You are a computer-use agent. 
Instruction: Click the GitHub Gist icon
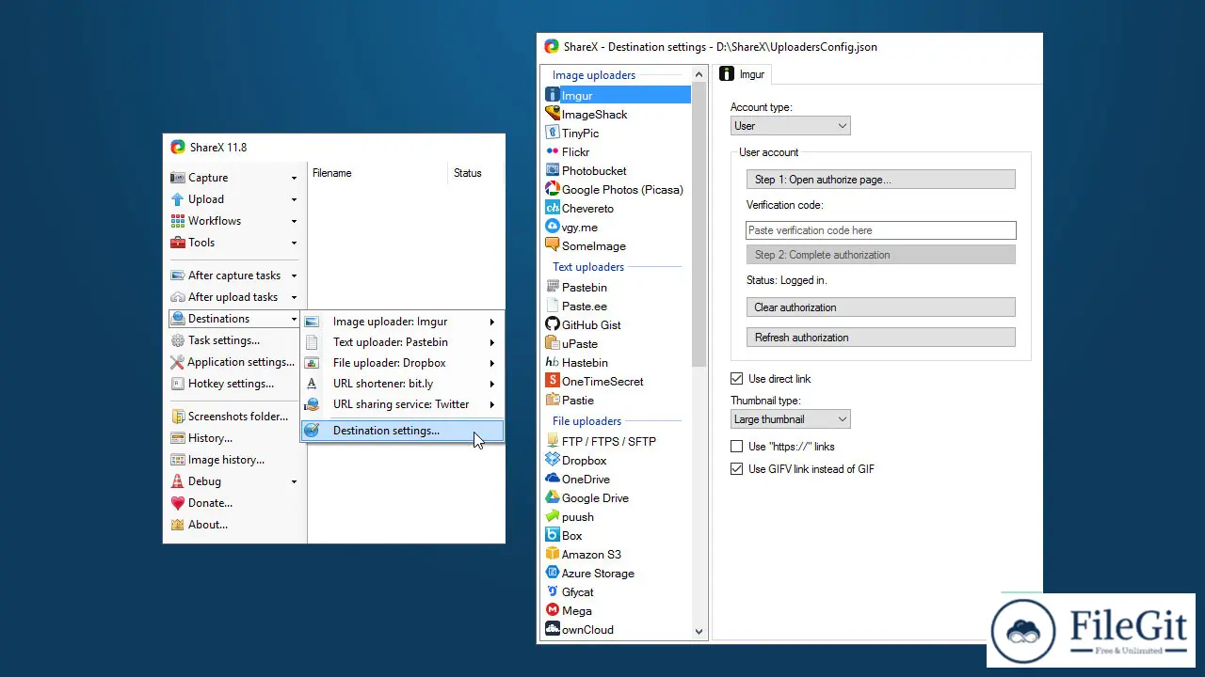(553, 324)
